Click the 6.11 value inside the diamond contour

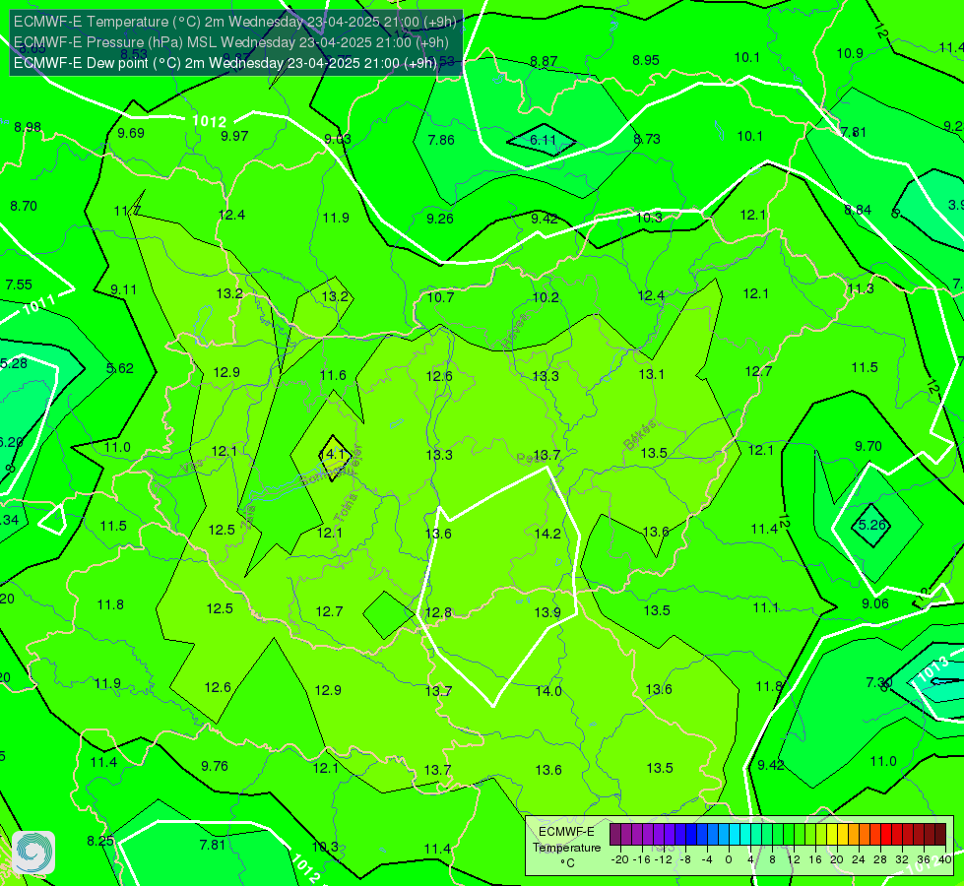click(x=543, y=140)
